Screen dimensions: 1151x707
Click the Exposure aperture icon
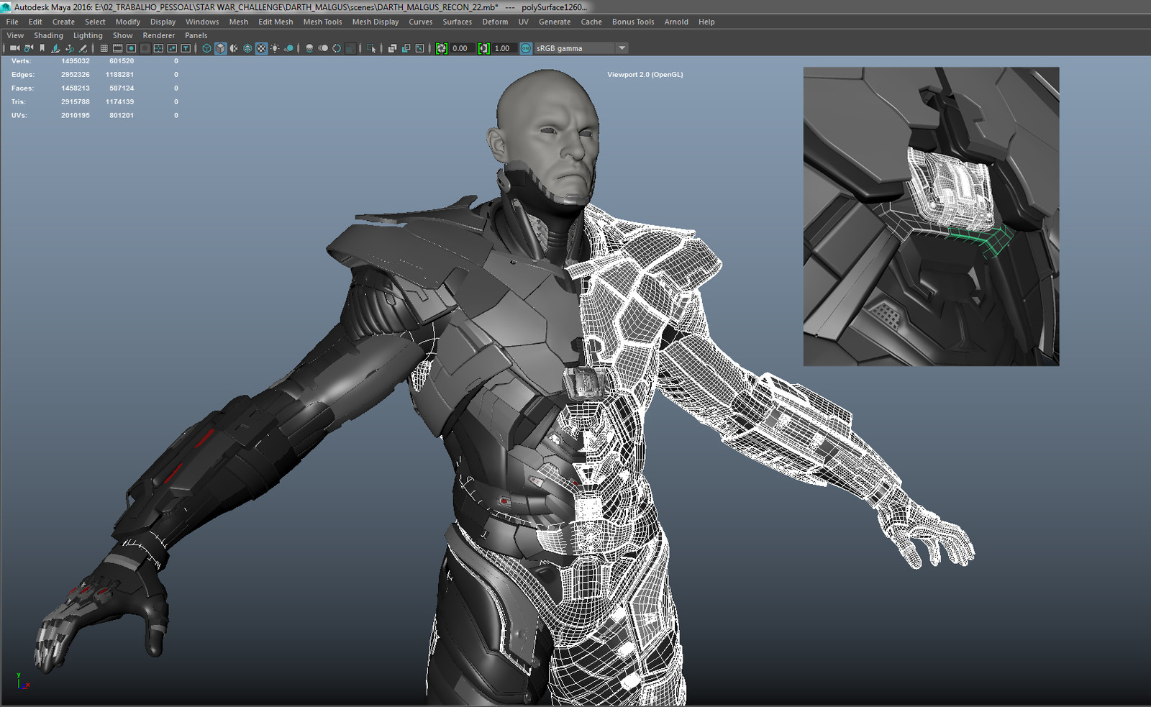pos(441,48)
